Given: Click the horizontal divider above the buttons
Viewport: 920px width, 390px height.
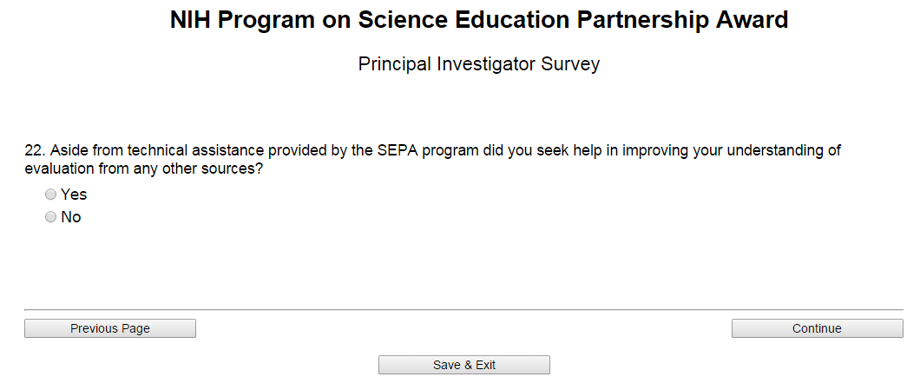Looking at the screenshot, I should pyautogui.click(x=463, y=309).
